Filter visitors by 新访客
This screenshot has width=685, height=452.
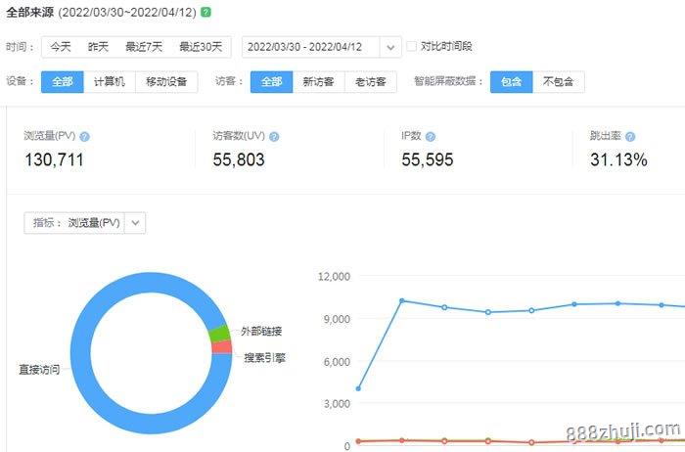point(319,82)
